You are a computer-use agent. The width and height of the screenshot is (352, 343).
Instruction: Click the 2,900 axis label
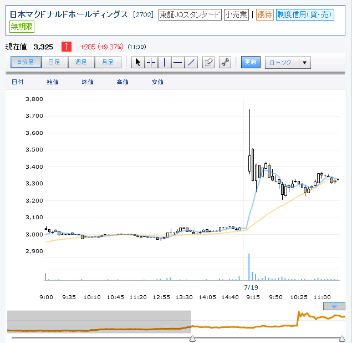point(34,251)
